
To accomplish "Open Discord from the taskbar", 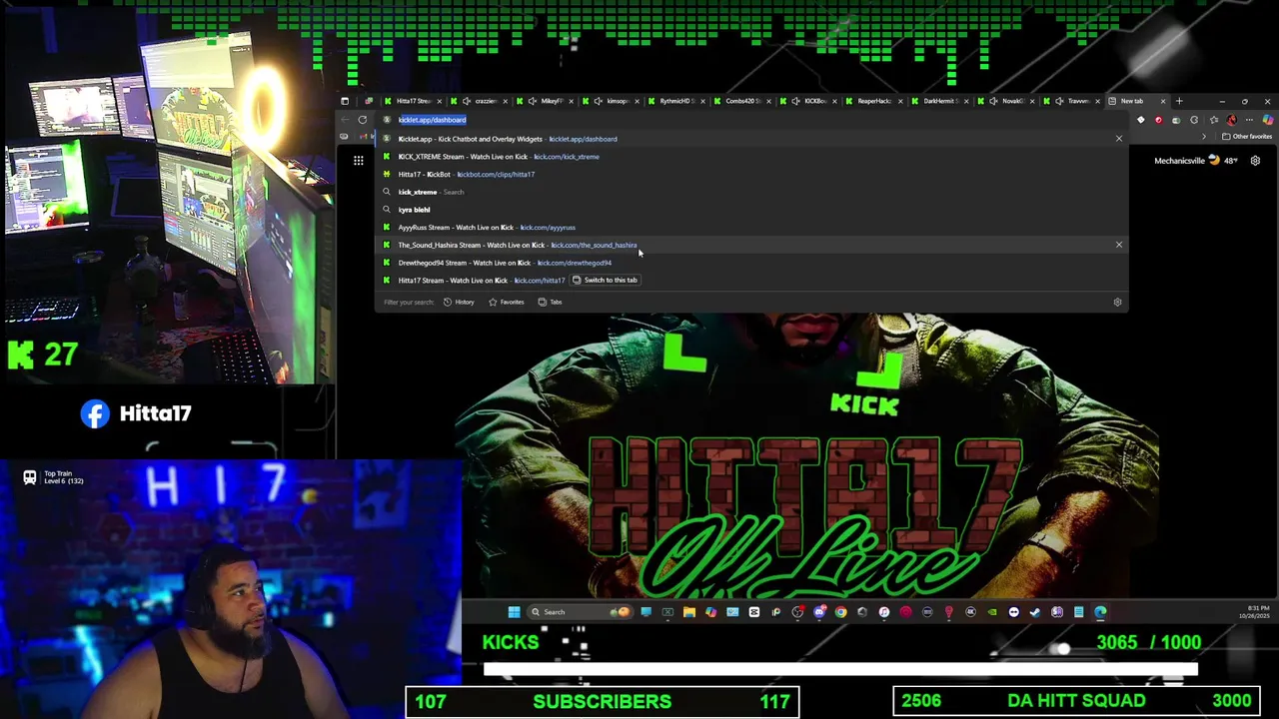I will (x=819, y=612).
